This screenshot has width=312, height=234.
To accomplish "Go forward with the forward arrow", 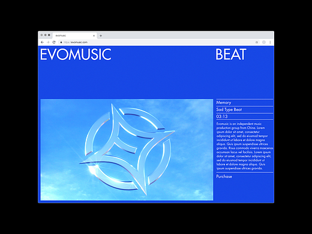I will click(x=48, y=42).
